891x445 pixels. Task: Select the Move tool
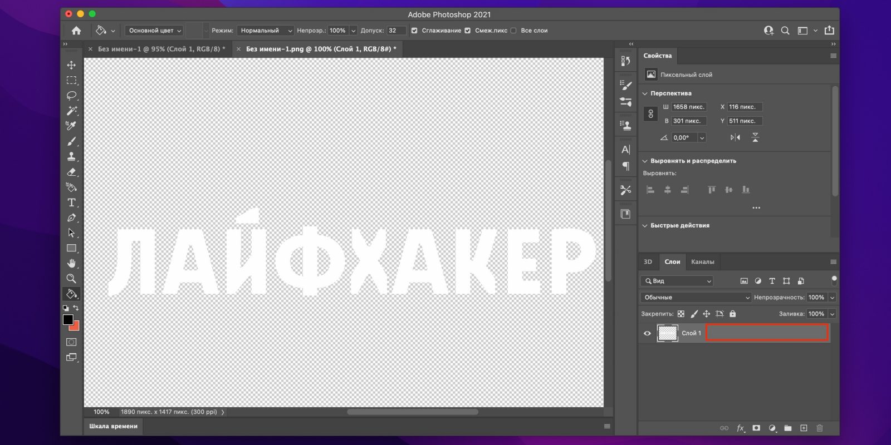pos(71,65)
